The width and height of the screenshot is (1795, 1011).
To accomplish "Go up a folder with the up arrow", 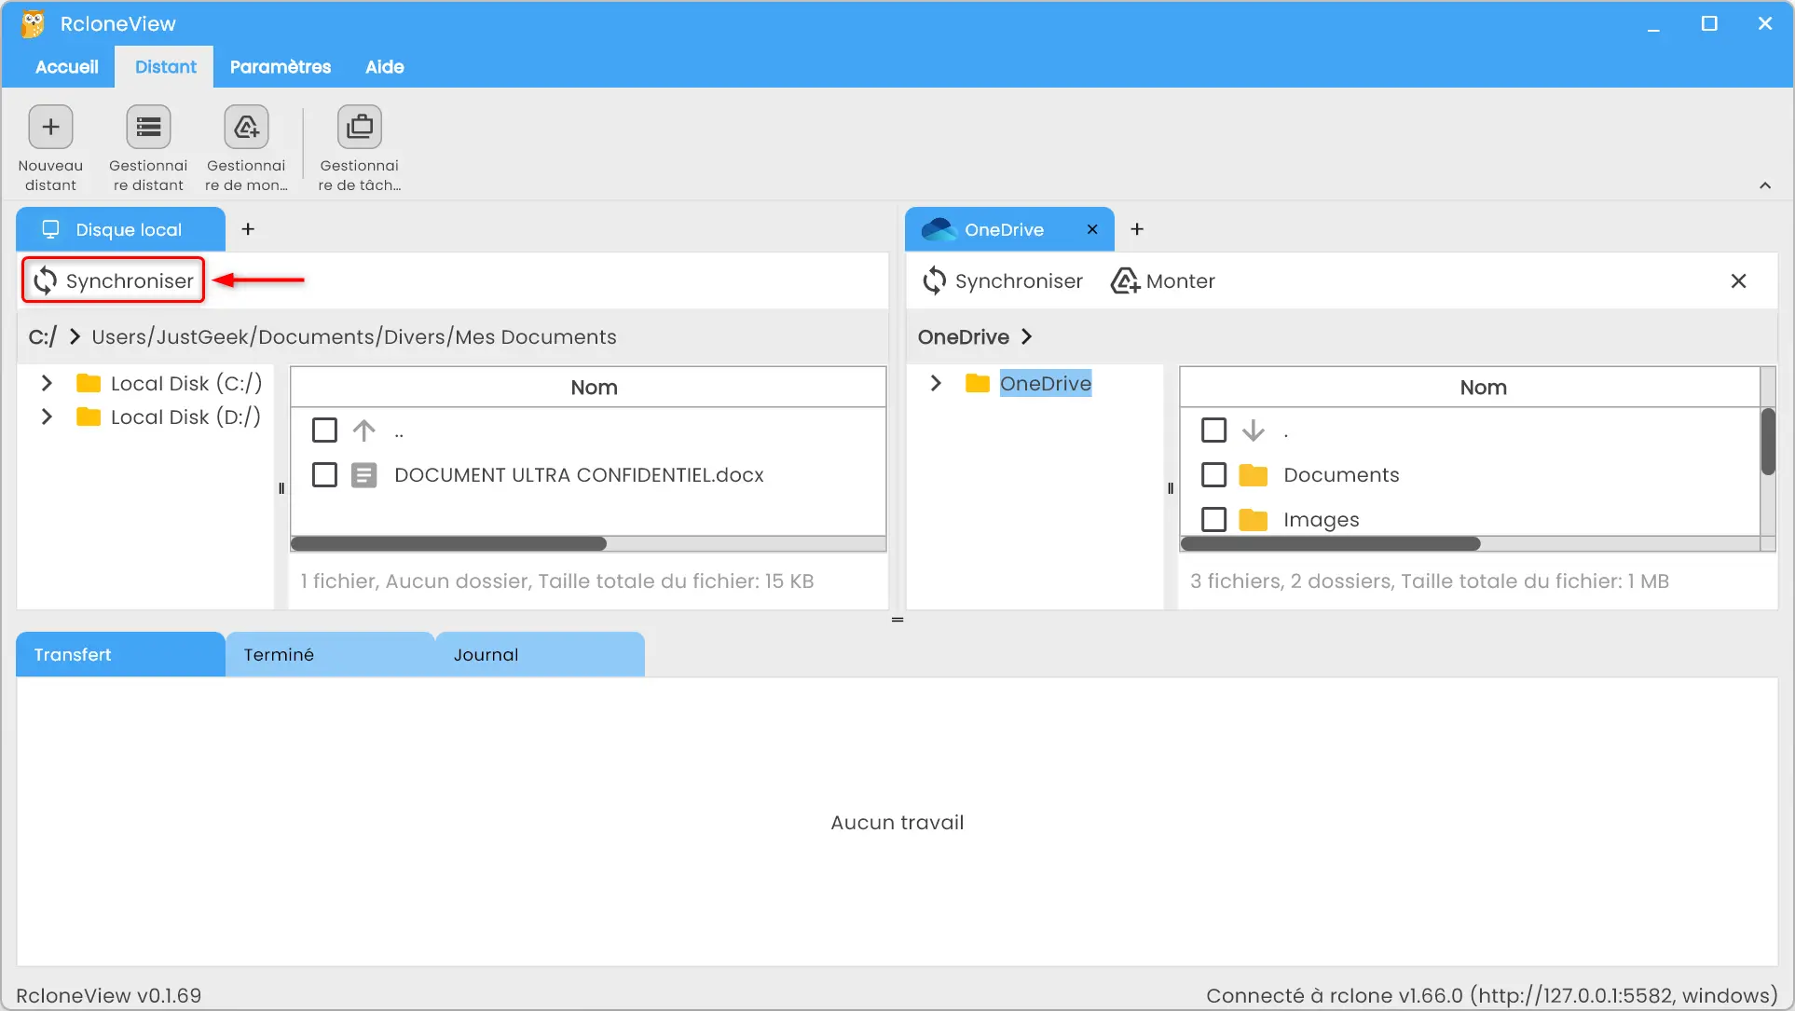I will pos(364,430).
